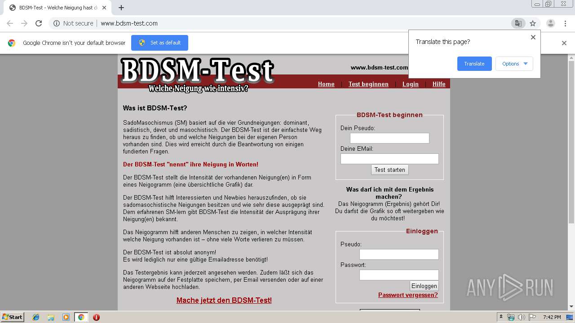Open the Hilfe navigation link
The image size is (575, 323).
(x=439, y=84)
